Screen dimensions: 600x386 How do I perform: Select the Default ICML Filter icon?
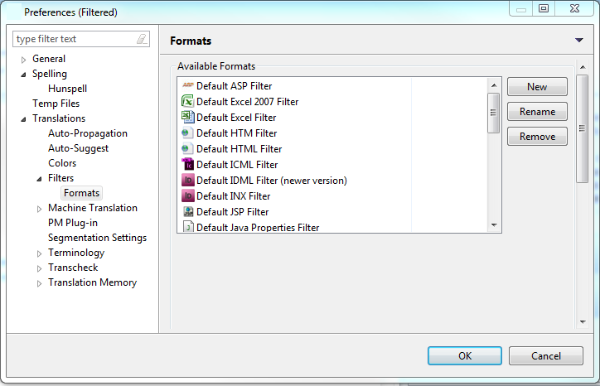click(187, 164)
